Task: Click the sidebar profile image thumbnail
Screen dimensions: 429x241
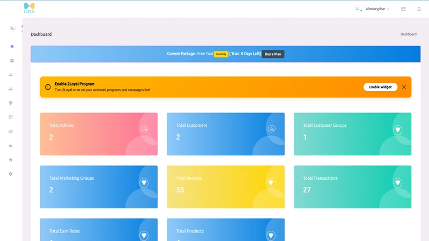Action: click(x=12, y=28)
